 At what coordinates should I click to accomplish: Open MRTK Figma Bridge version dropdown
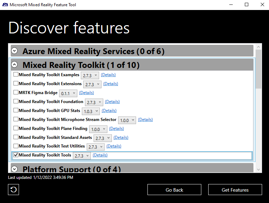[68, 93]
